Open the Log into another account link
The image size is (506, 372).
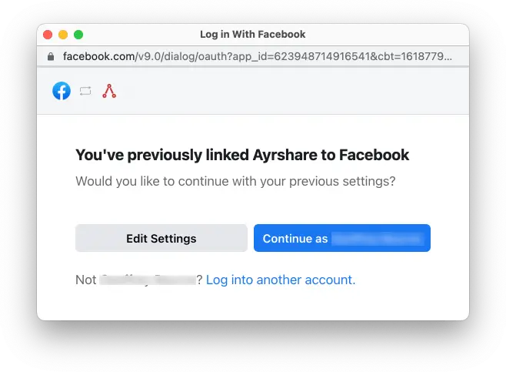(281, 280)
